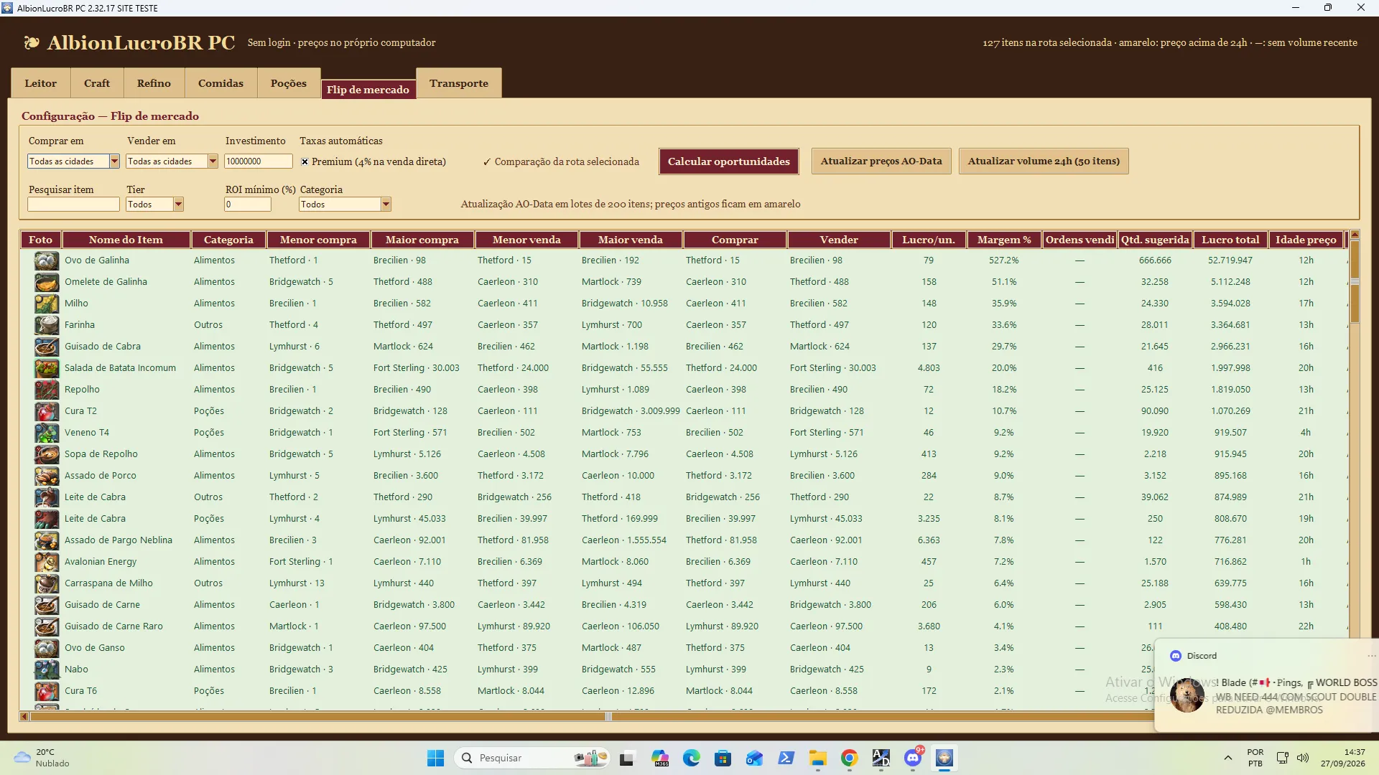Sort by the Nome do Item column header
This screenshot has height=775, width=1379.
(x=126, y=240)
